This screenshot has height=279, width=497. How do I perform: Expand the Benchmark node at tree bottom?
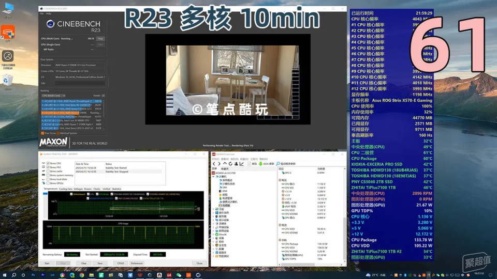(x=213, y=256)
